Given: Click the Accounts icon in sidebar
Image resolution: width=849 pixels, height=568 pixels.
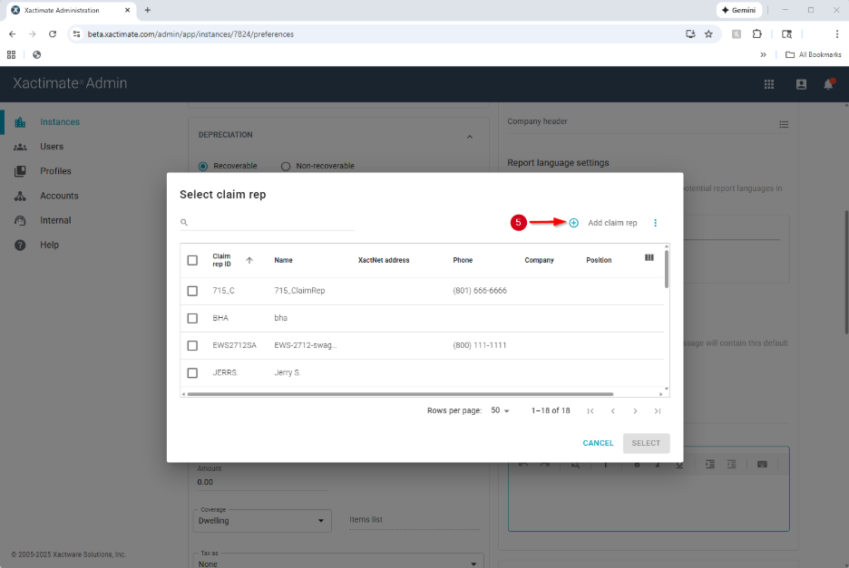Looking at the screenshot, I should (x=20, y=196).
